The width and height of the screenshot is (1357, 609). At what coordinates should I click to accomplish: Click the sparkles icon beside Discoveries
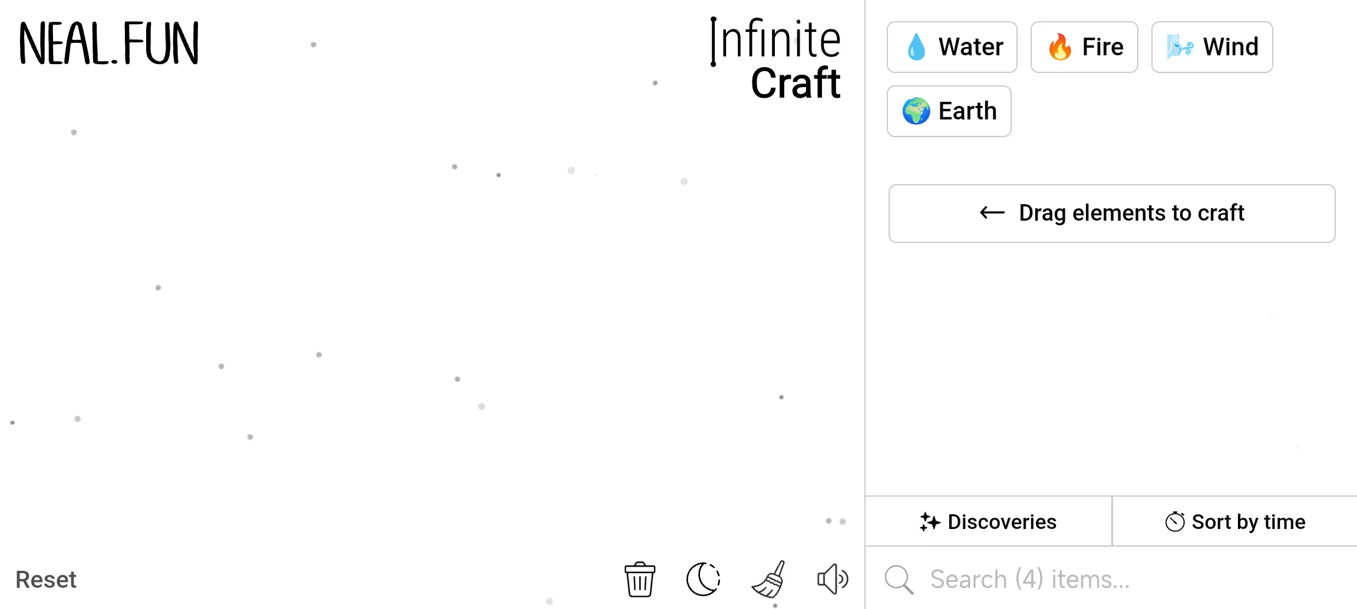click(930, 522)
